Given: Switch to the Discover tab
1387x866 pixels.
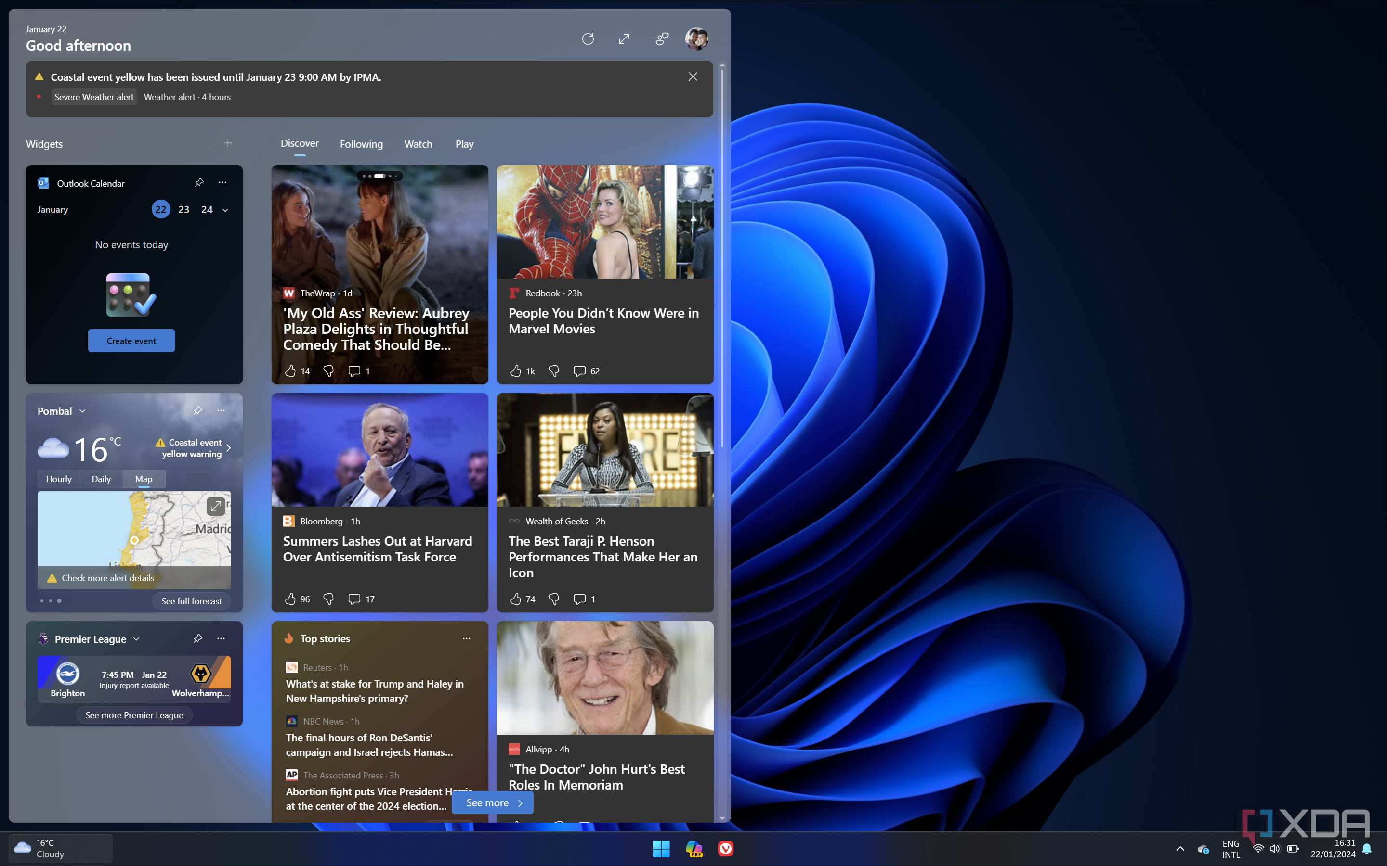Looking at the screenshot, I should click(300, 143).
